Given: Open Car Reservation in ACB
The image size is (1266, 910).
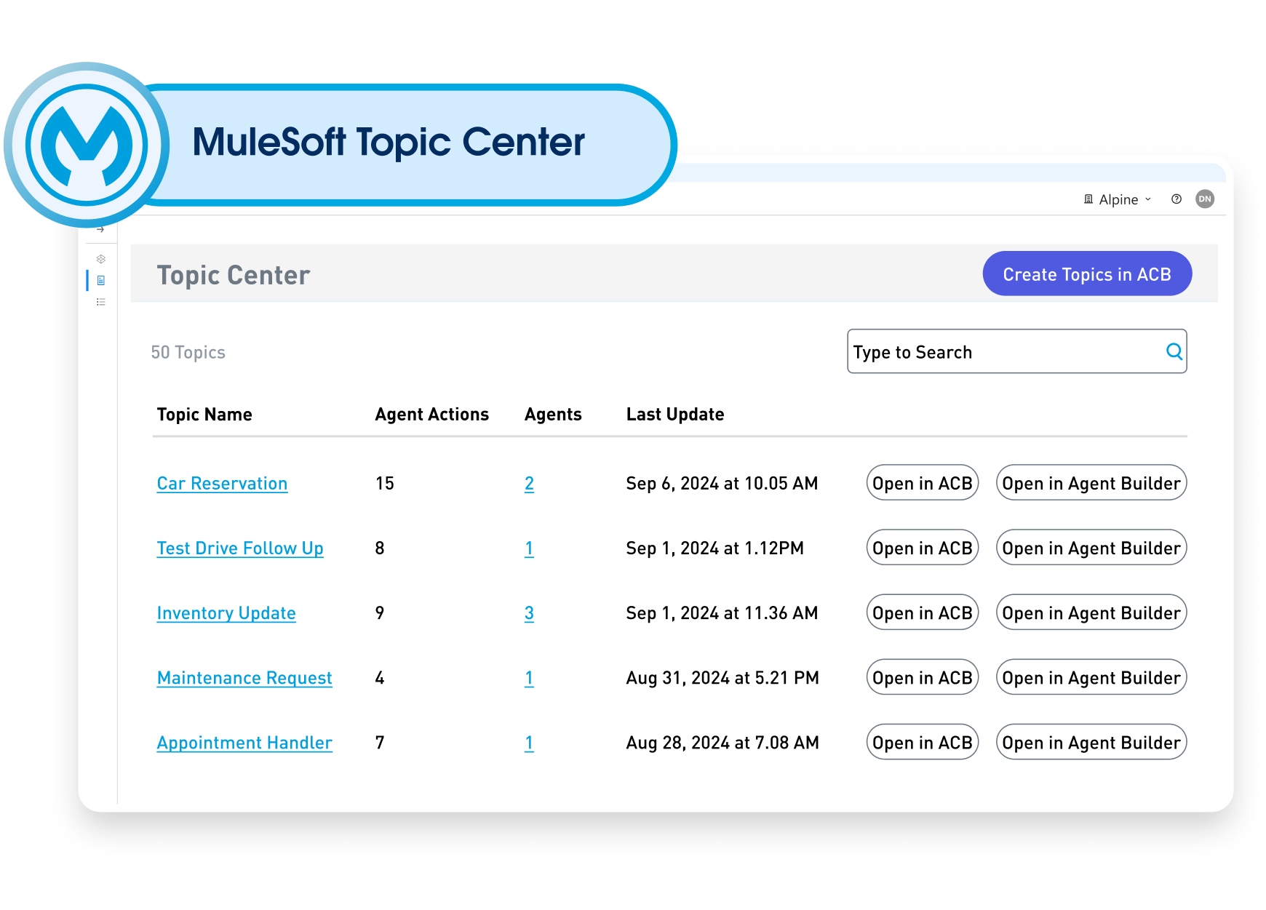Looking at the screenshot, I should [922, 483].
